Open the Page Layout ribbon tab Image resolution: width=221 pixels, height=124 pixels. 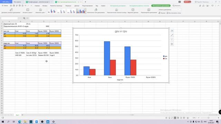(x=56, y=6)
